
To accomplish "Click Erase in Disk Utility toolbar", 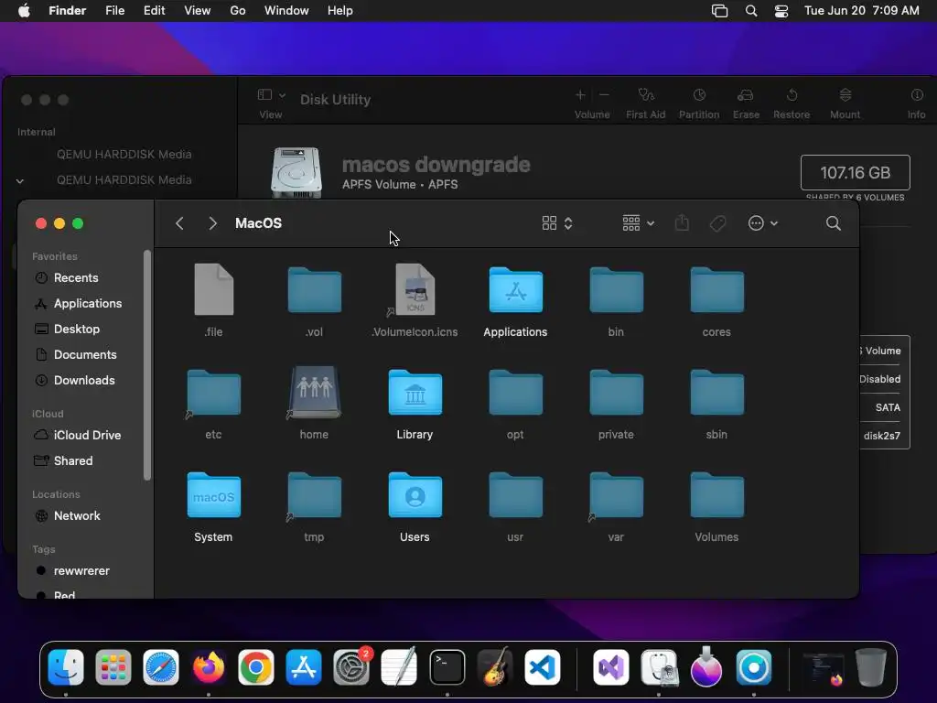I will [746, 103].
